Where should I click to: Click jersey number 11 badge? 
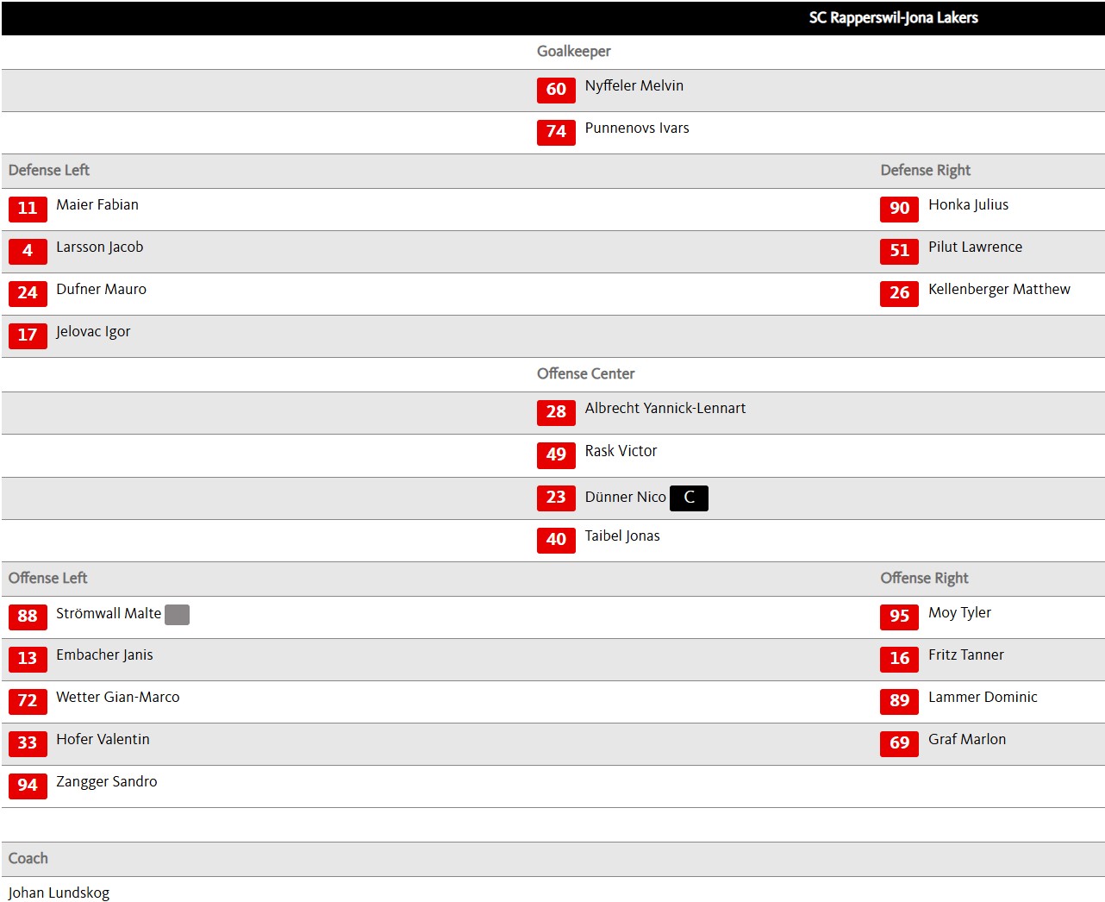(28, 209)
